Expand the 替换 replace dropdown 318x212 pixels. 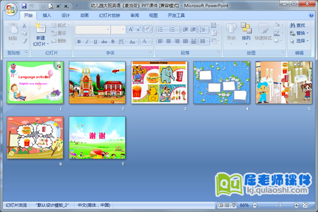[x=307, y=33]
